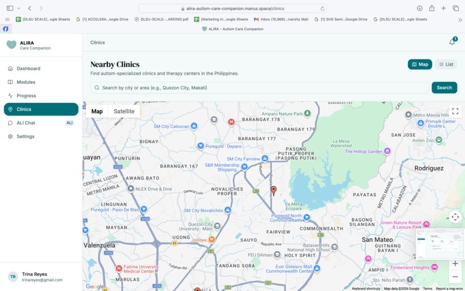Click Report a map error link

pyautogui.click(x=449, y=289)
